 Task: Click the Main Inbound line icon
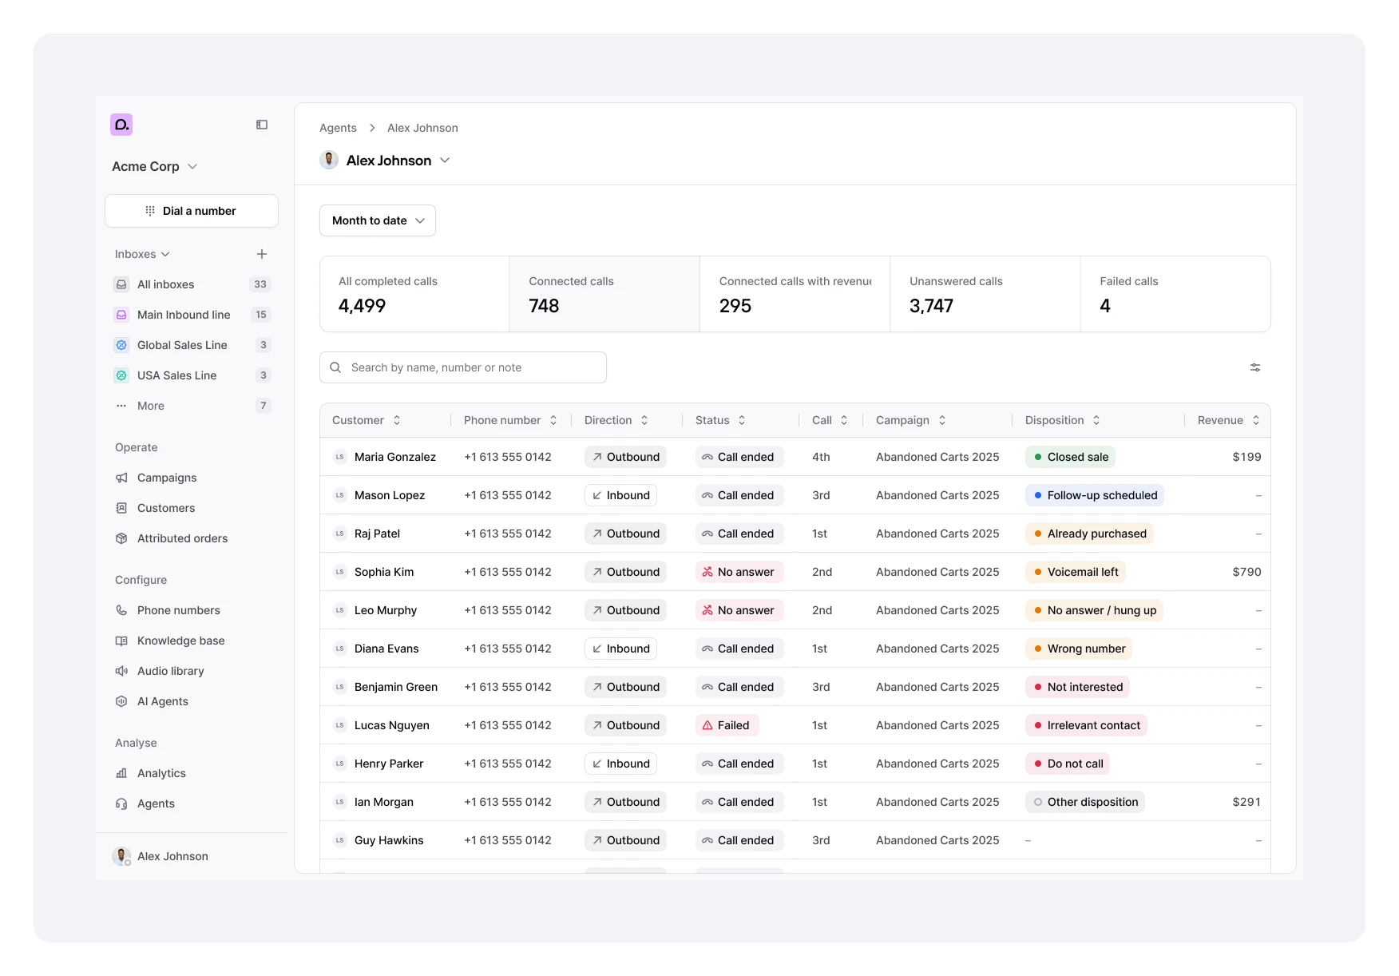pyautogui.click(x=121, y=315)
